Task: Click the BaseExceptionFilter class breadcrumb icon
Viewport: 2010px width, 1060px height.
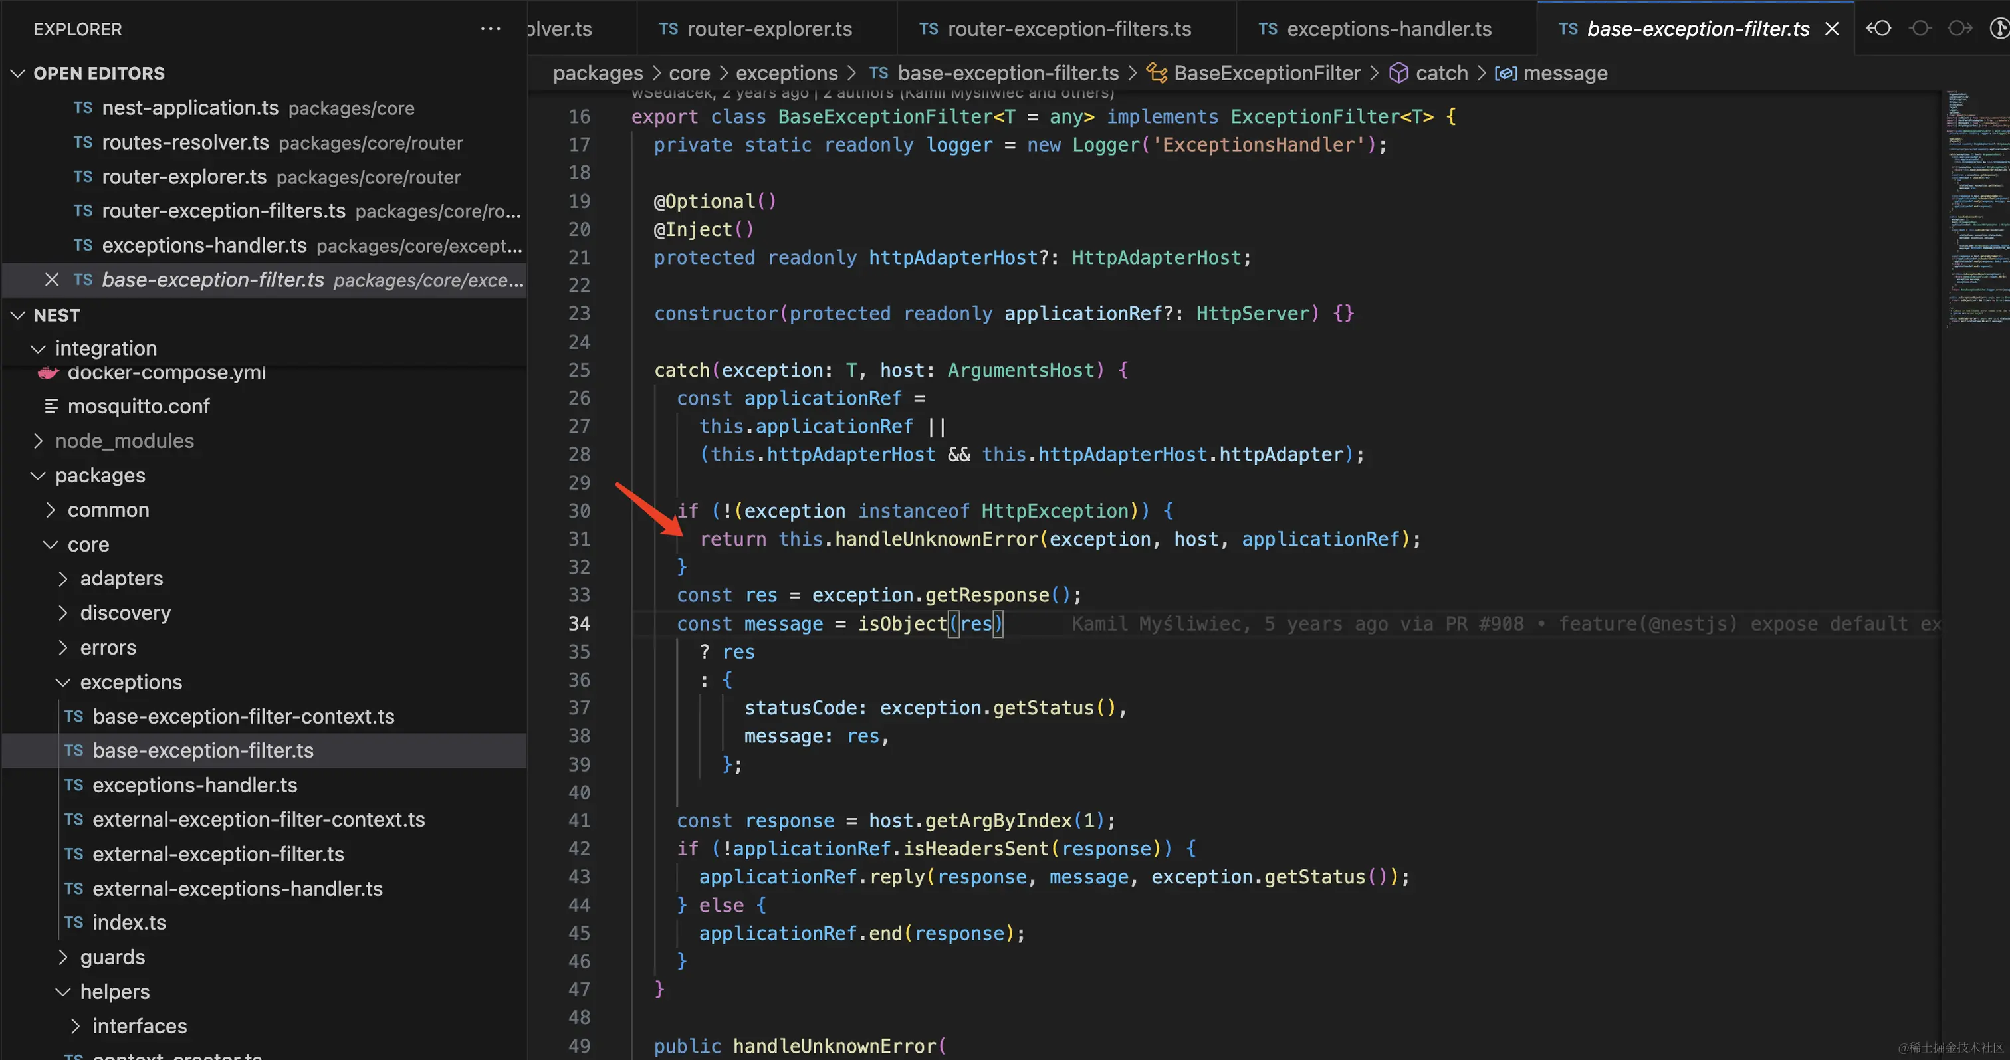Action: (1157, 72)
